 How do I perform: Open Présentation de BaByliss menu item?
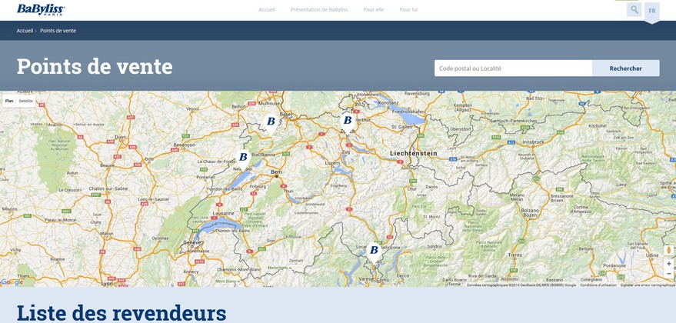point(319,9)
